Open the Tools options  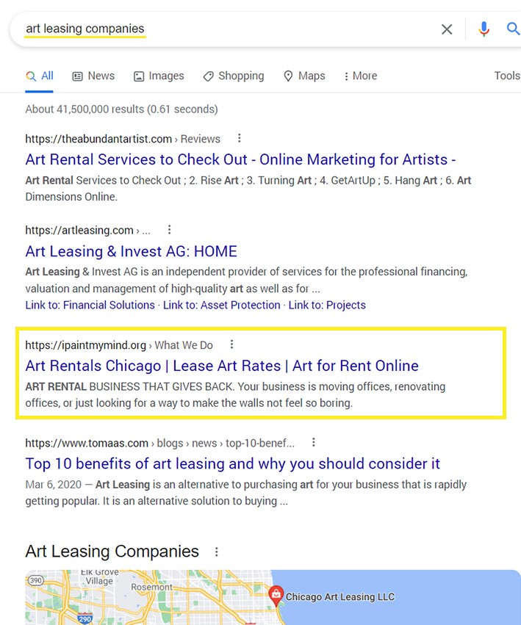click(x=506, y=76)
